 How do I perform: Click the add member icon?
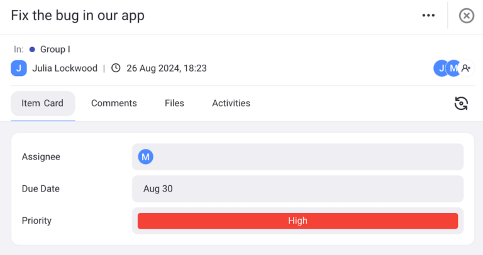pos(466,68)
